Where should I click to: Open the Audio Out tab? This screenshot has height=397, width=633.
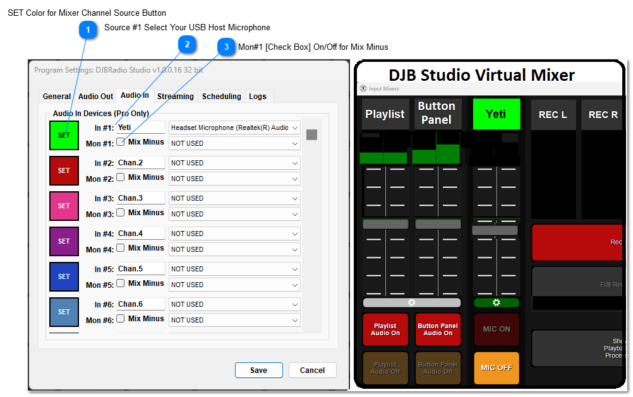point(96,97)
